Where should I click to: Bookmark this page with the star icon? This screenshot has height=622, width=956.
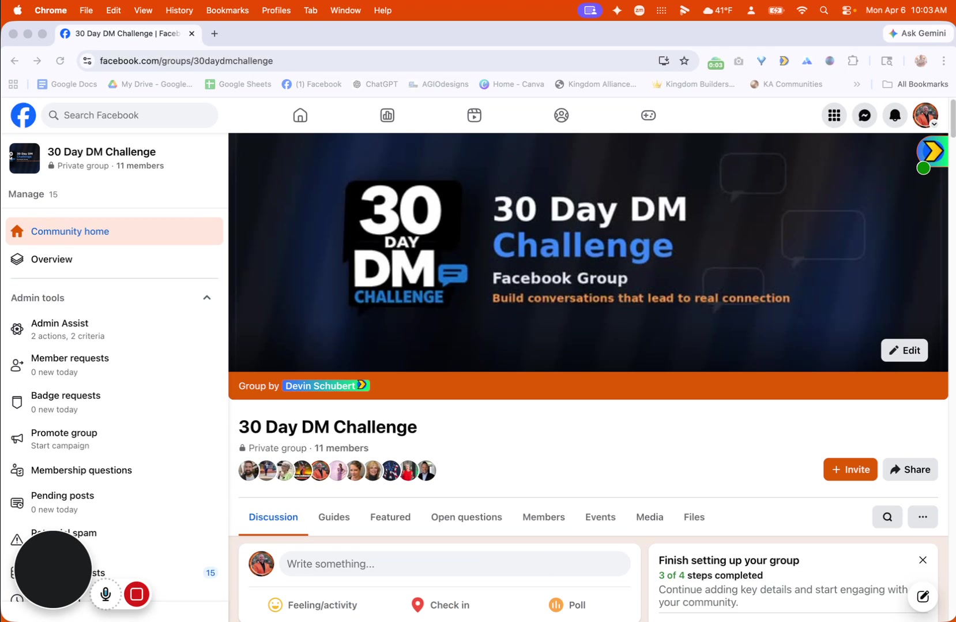(684, 61)
